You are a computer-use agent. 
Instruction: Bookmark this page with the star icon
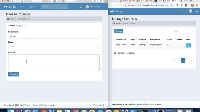click(x=172, y=5)
